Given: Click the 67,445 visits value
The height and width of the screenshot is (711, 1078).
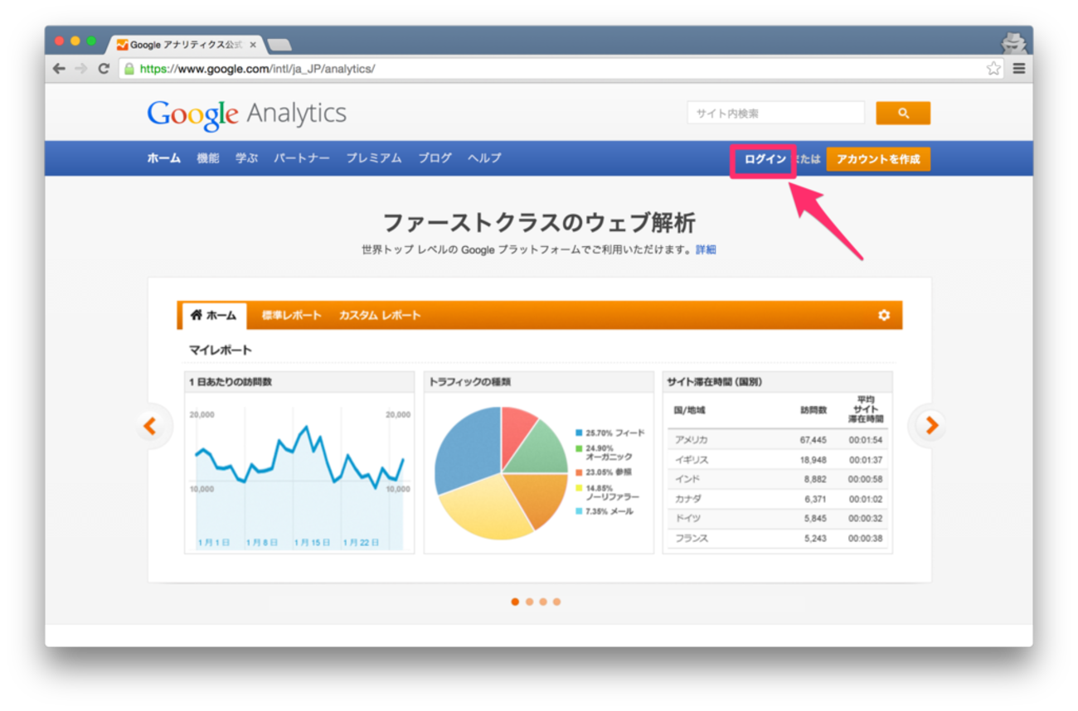Looking at the screenshot, I should [x=813, y=440].
